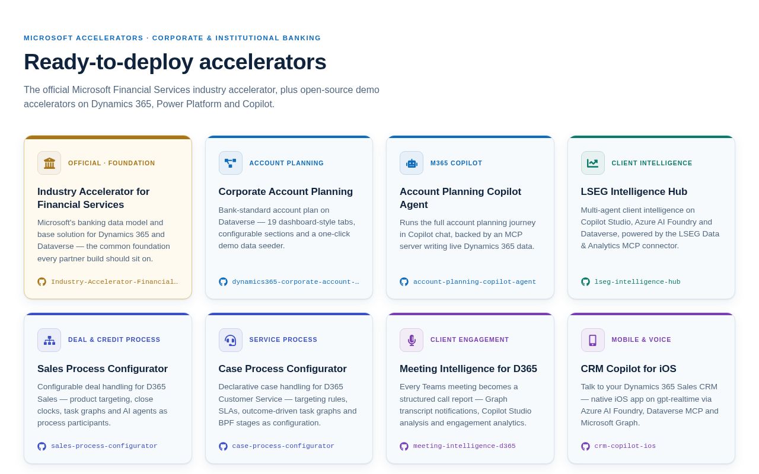Click the ACCOUNT PLANNING category label
The width and height of the screenshot is (759, 474).
pyautogui.click(x=286, y=163)
